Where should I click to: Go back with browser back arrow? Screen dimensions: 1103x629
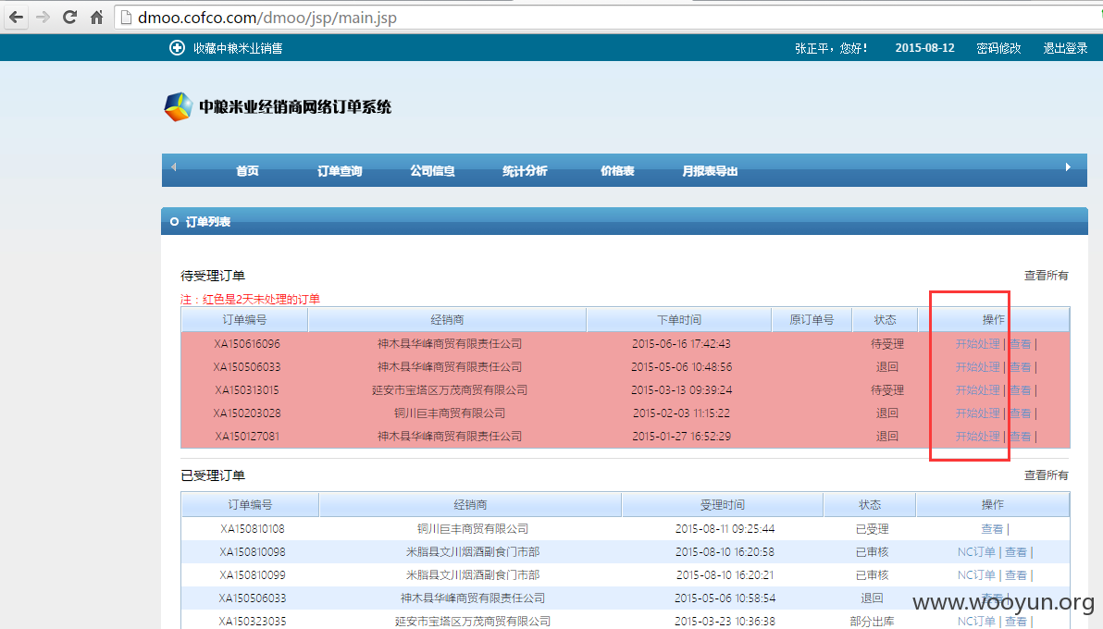click(x=16, y=17)
